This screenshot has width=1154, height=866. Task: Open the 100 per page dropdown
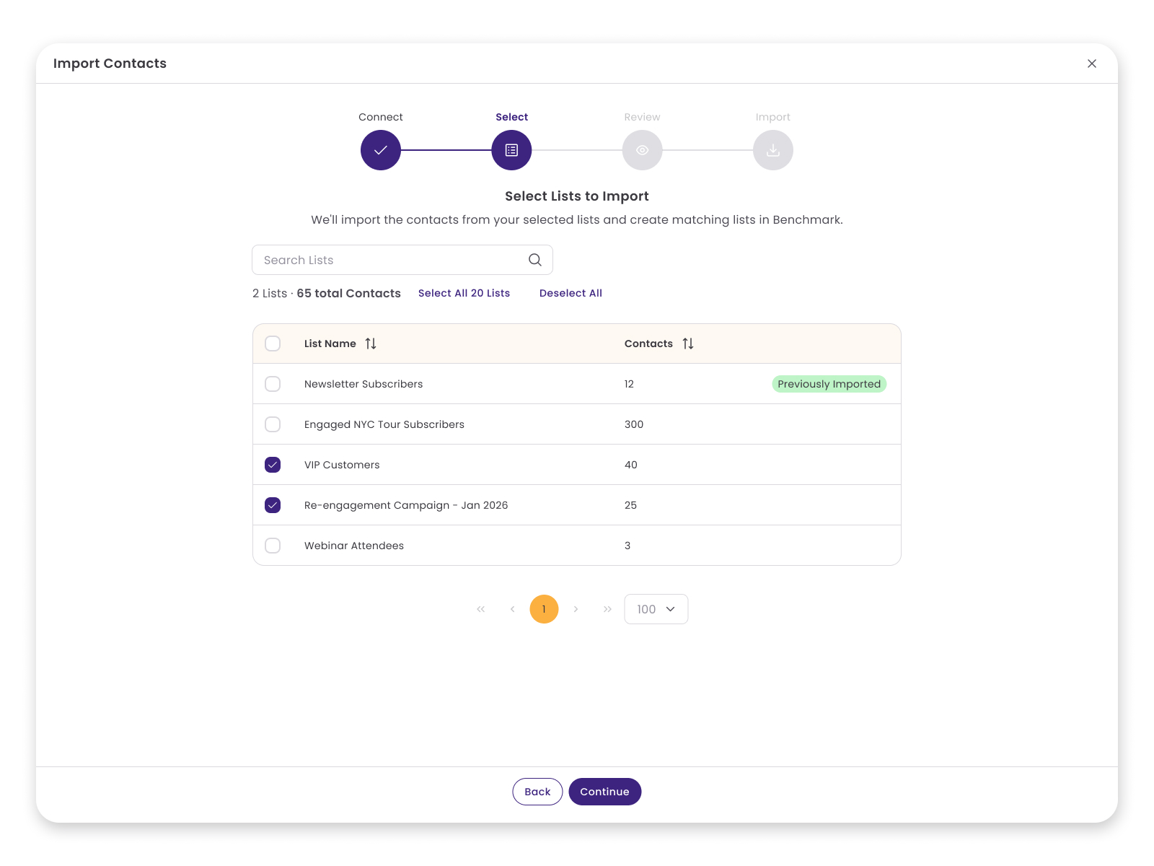(x=656, y=609)
